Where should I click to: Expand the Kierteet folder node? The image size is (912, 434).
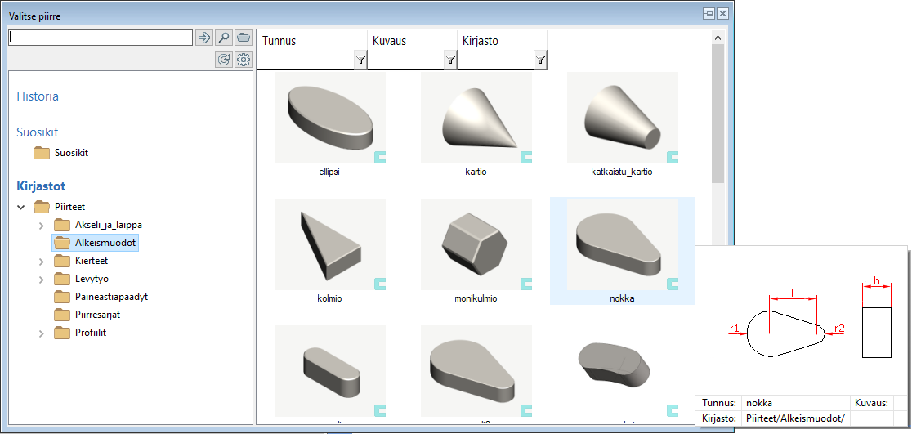tap(42, 262)
